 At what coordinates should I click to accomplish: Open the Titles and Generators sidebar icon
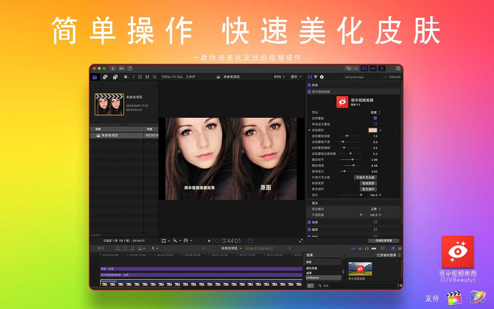pos(115,77)
